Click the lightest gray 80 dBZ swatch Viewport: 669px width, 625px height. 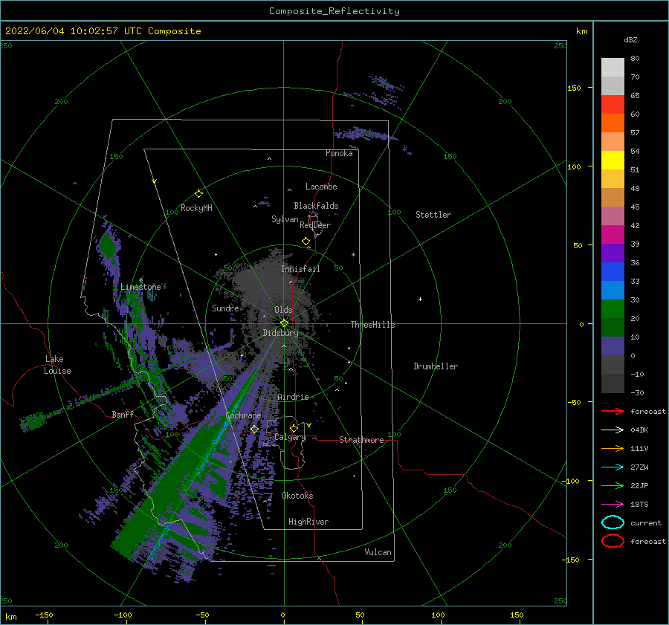[613, 68]
